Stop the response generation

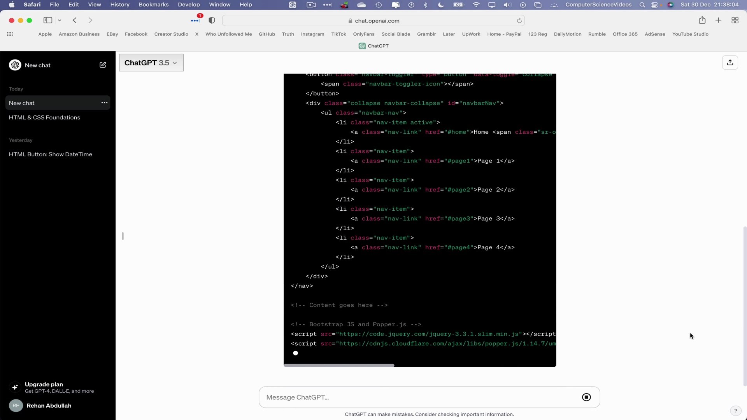click(586, 397)
